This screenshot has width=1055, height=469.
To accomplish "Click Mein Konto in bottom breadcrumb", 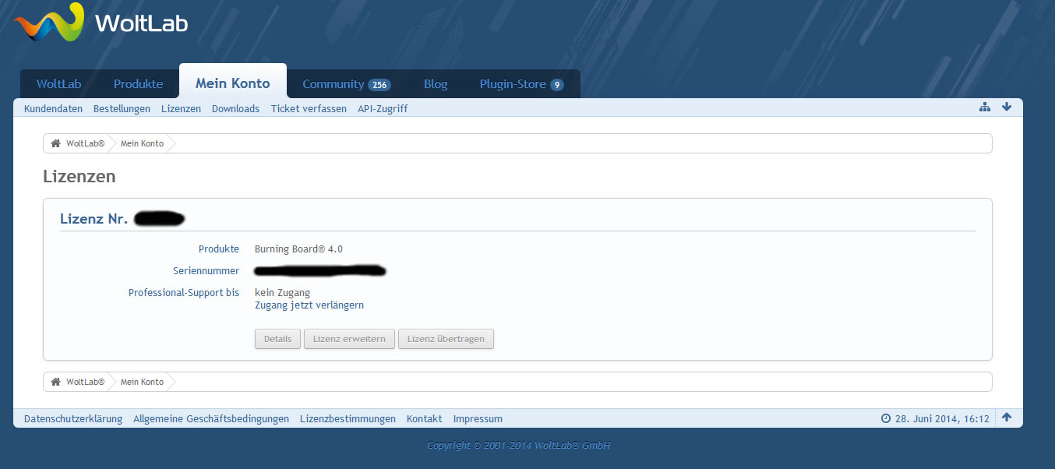I will 142,382.
